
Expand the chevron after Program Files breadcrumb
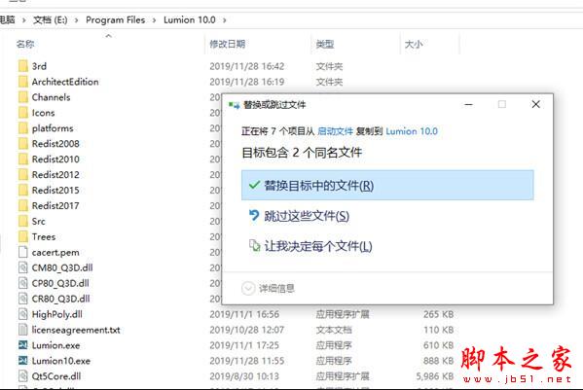click(154, 20)
